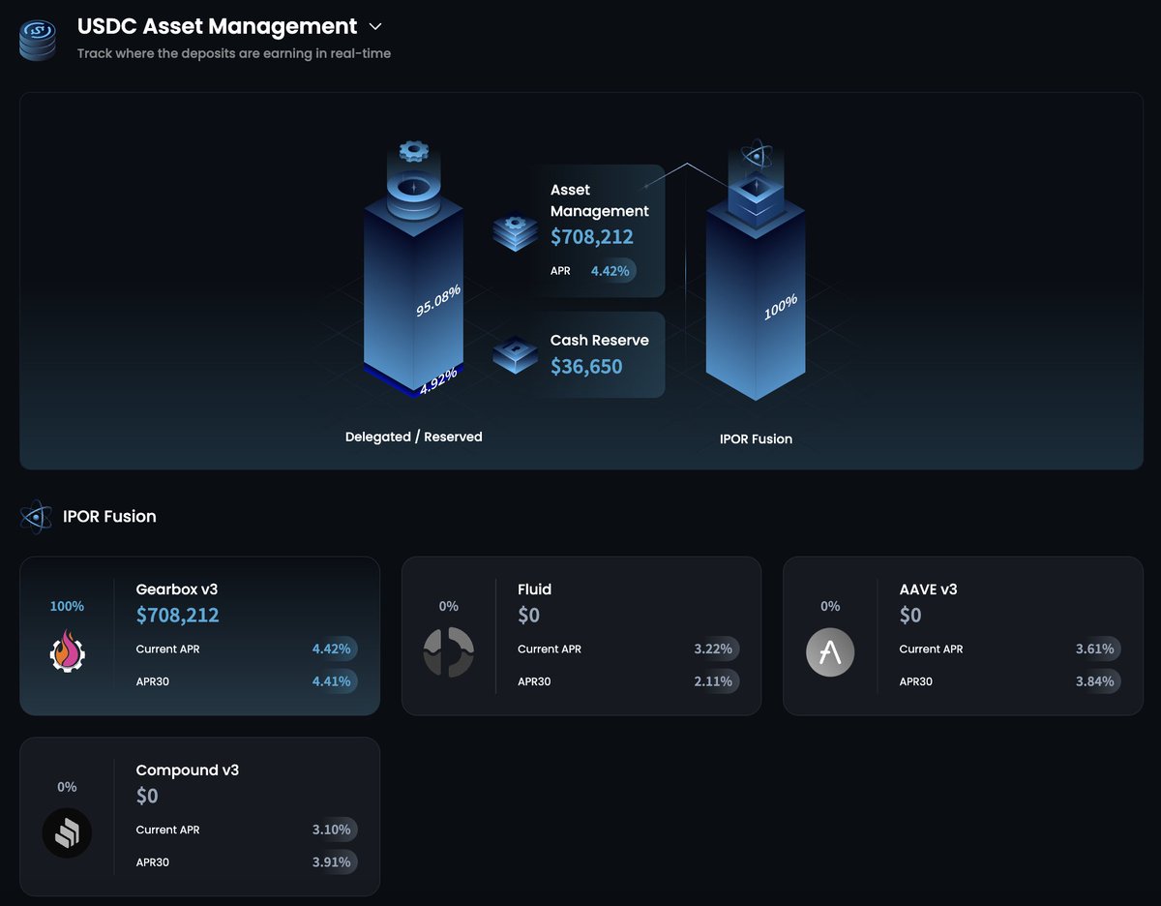
Task: Click the Asset Management 4.42% APR badge
Action: tap(610, 271)
